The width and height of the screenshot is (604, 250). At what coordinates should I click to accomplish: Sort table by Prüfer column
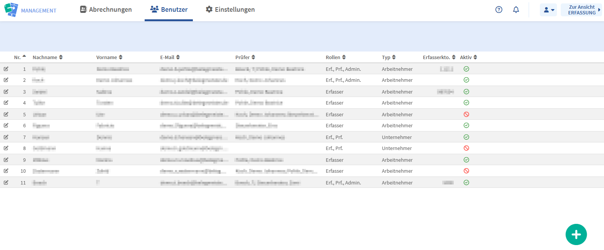[x=245, y=57]
